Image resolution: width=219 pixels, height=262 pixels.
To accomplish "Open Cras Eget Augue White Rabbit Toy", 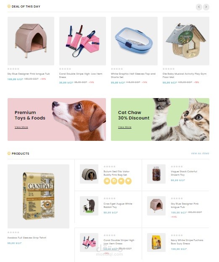I will pyautogui.click(x=118, y=205).
